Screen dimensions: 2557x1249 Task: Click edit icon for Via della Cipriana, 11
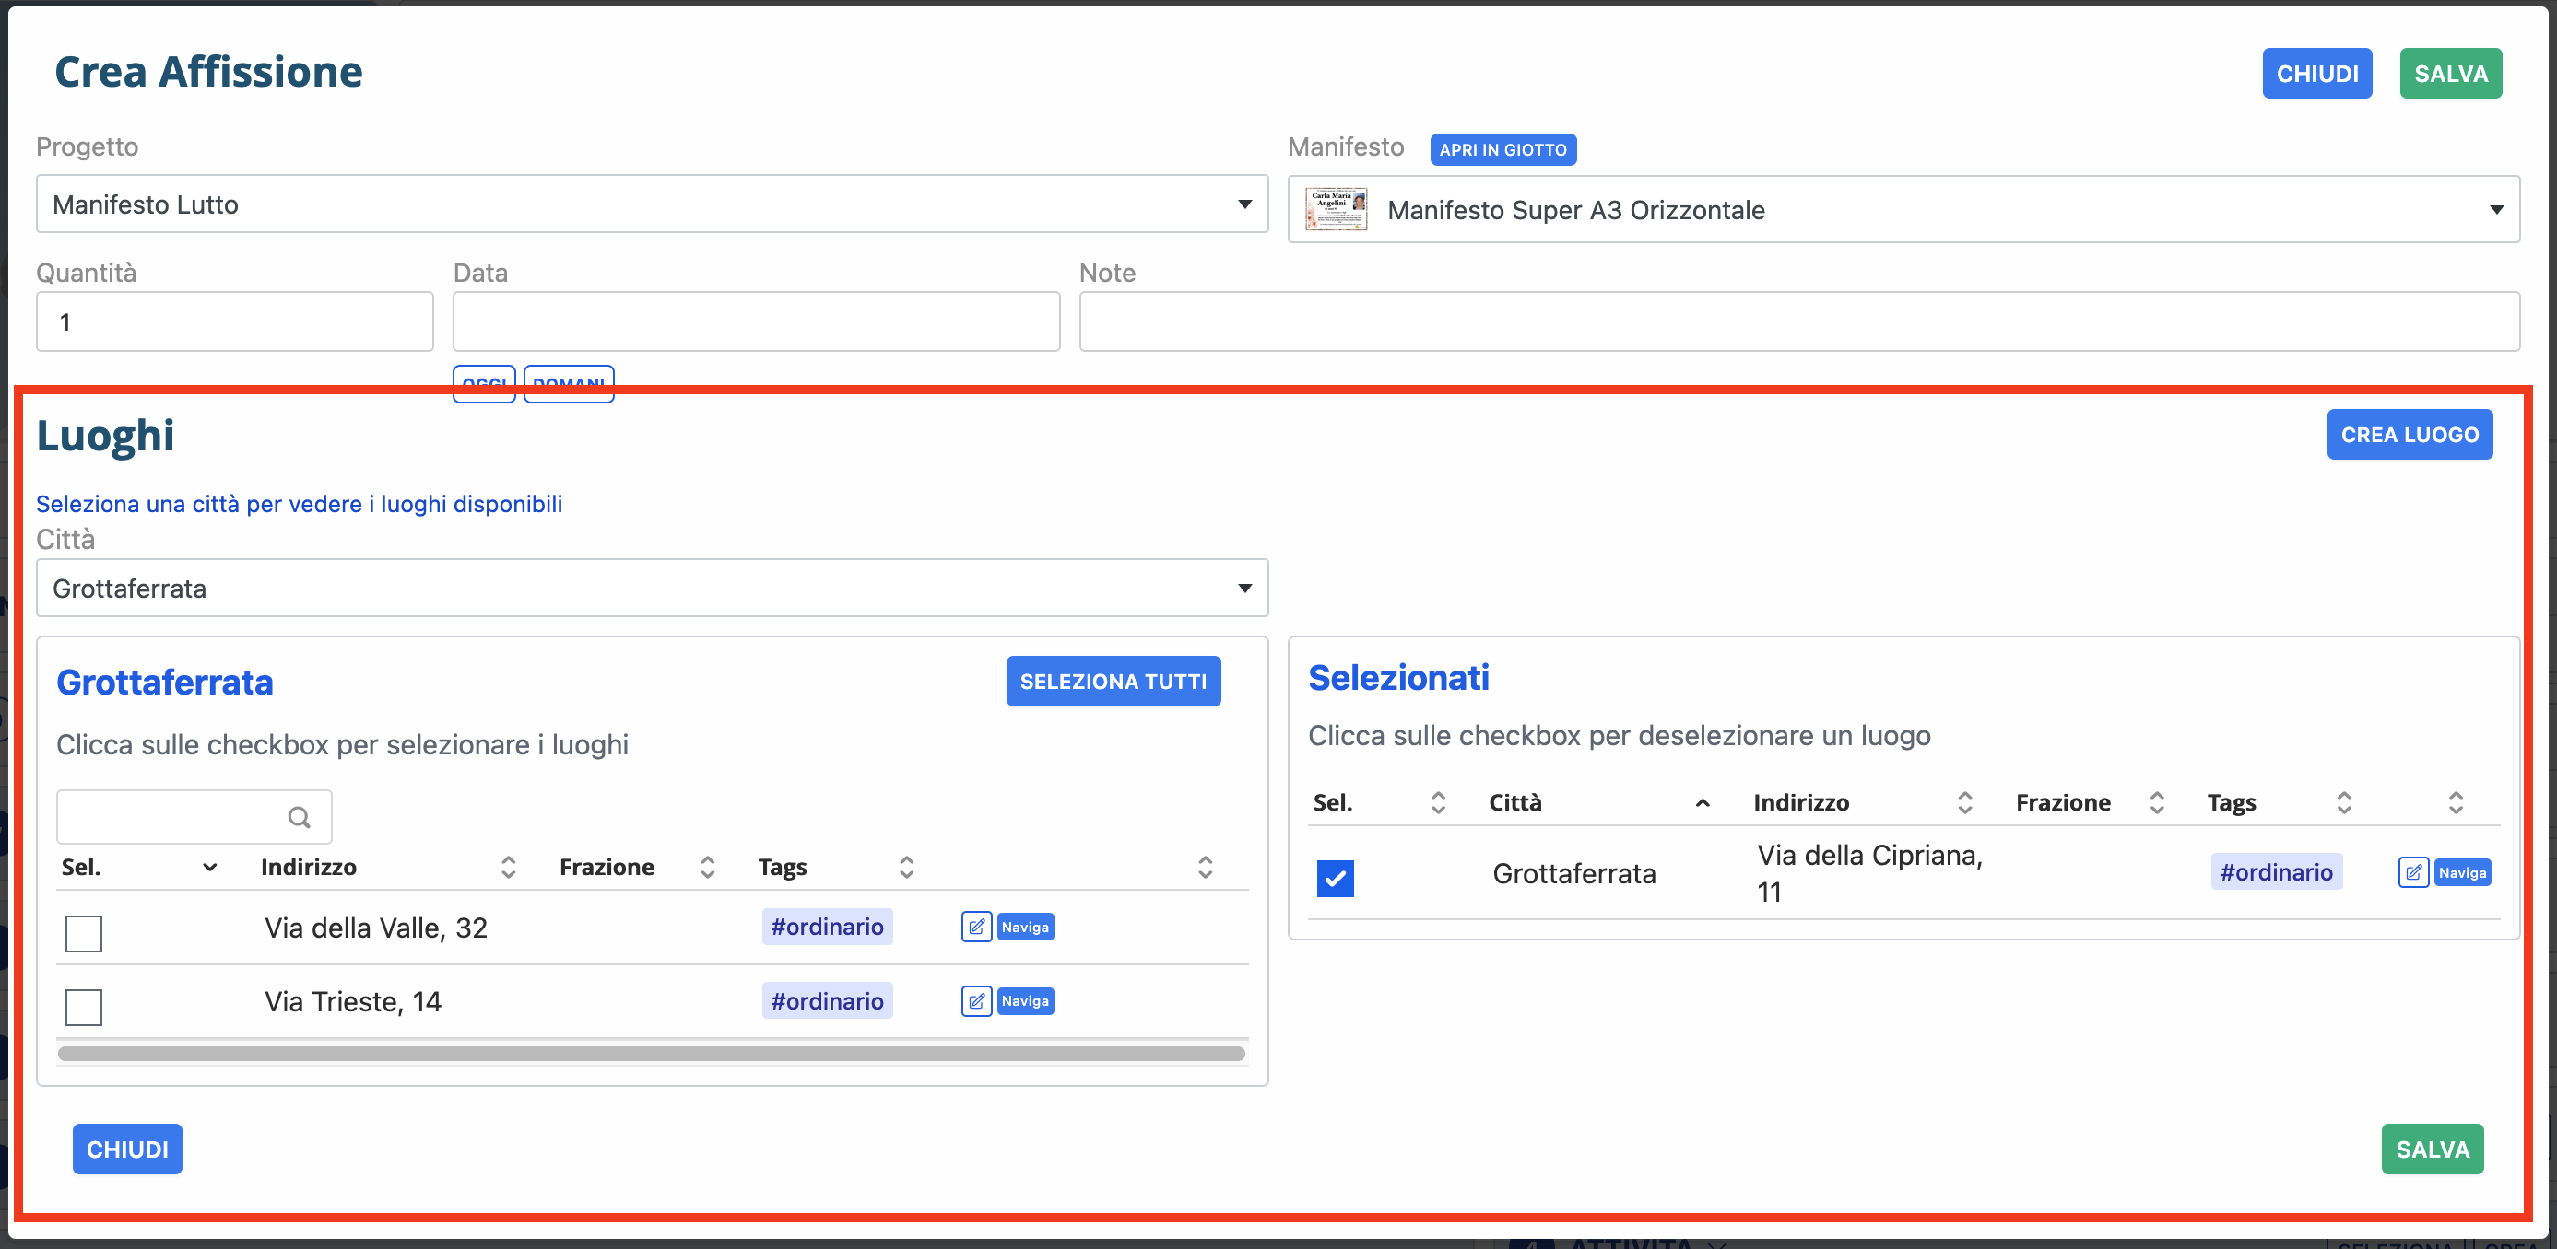[x=2412, y=872]
